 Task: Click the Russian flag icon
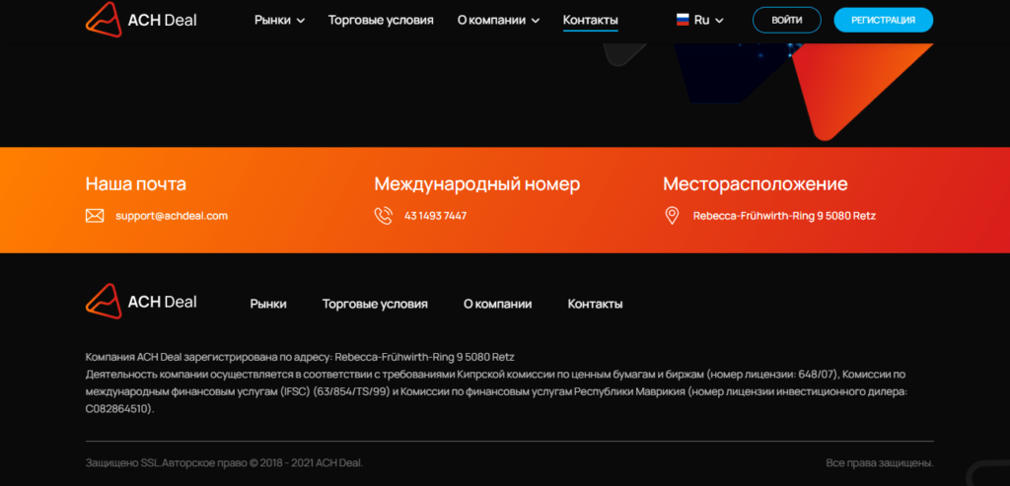point(683,20)
